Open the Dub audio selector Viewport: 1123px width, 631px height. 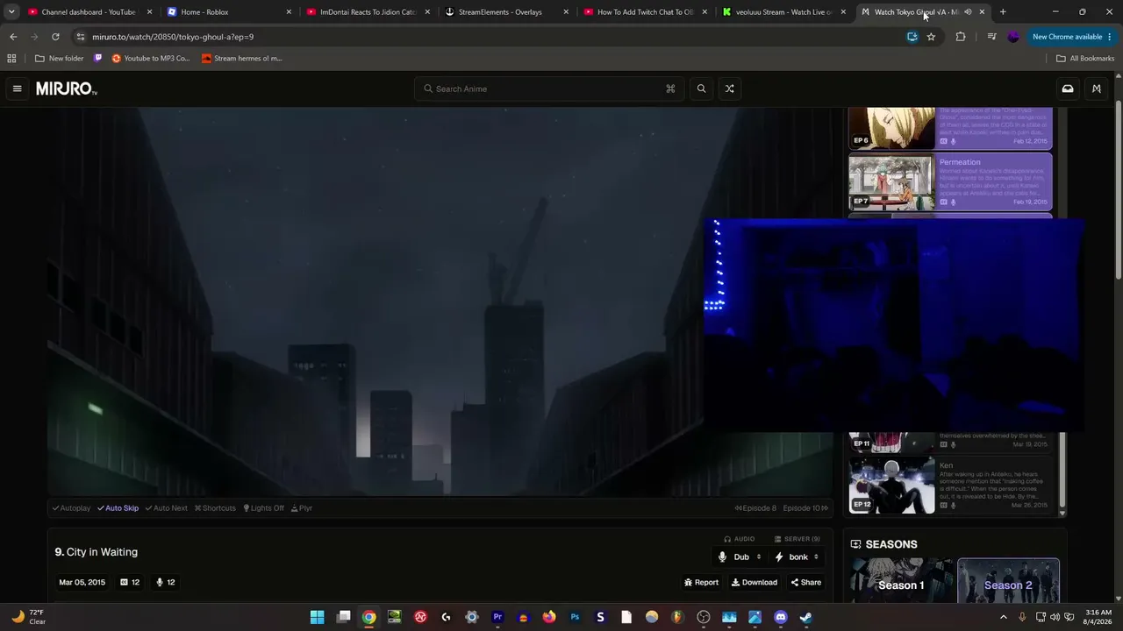(740, 557)
